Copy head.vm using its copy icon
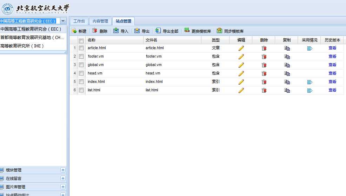 click(287, 73)
